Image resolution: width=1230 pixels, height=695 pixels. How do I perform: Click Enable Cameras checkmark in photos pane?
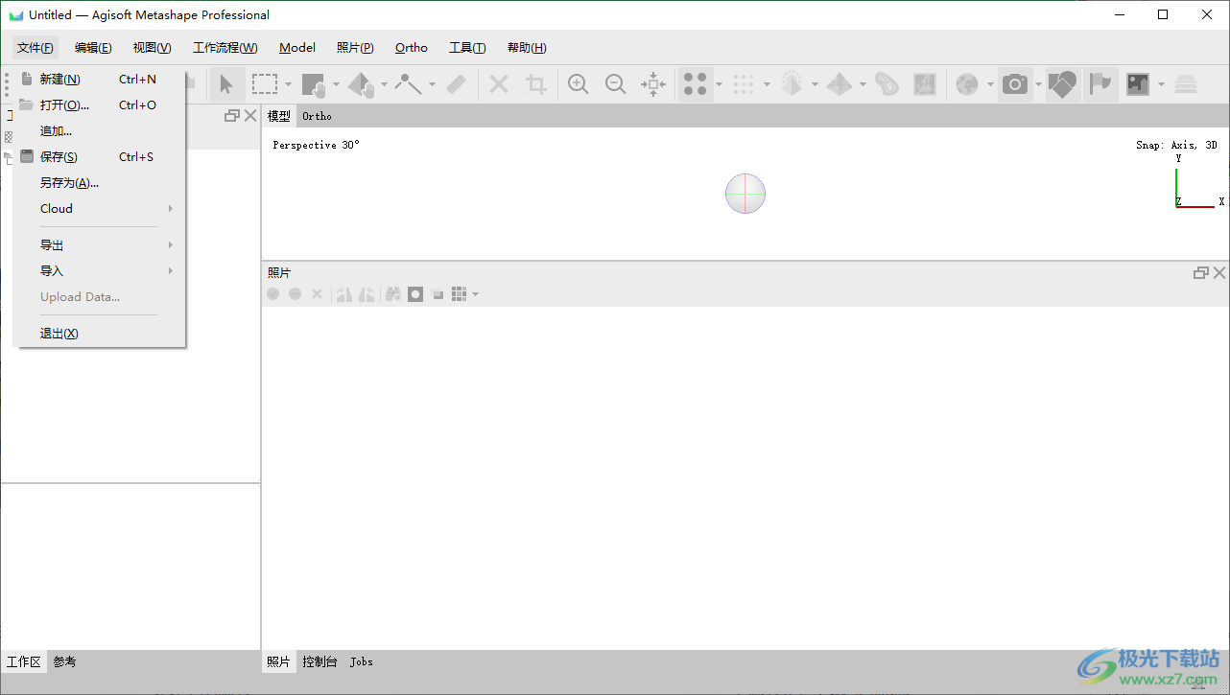pyautogui.click(x=273, y=294)
